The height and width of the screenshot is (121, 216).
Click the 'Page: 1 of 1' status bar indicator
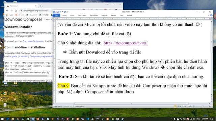point(58,107)
